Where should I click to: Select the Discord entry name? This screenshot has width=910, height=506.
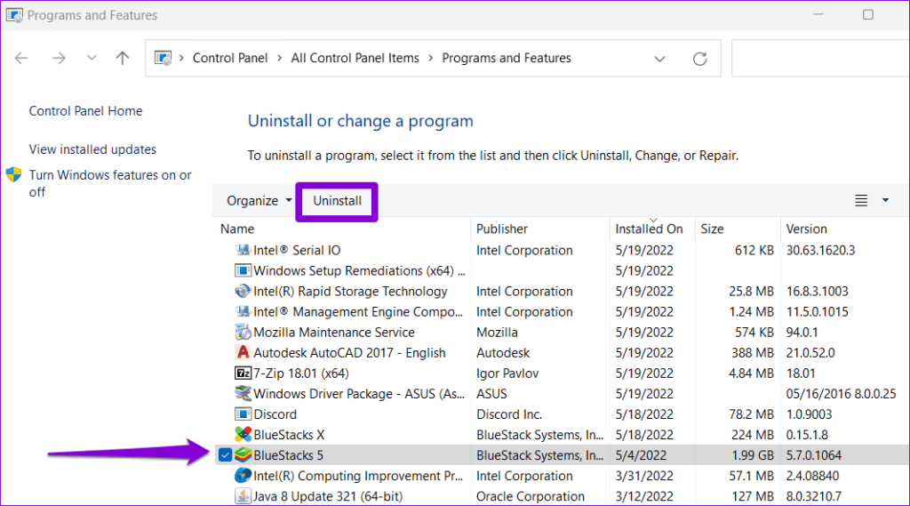pos(275,414)
